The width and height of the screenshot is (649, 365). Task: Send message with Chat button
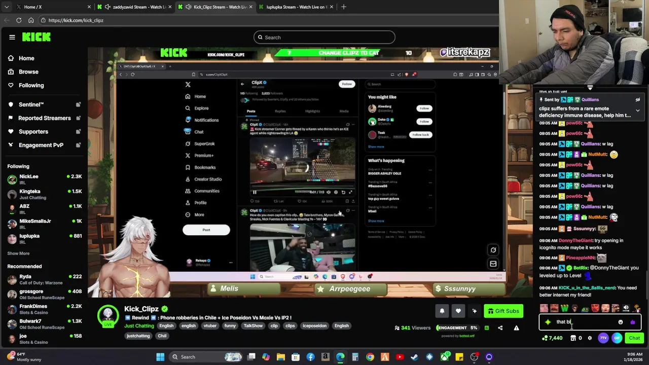point(634,338)
